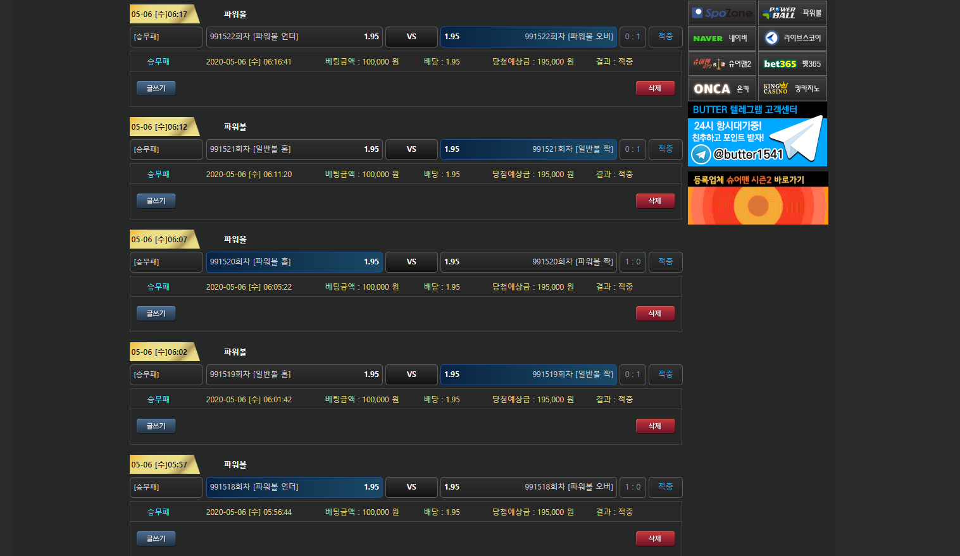Click 글쓰기 under round 991520 bet
This screenshot has height=556, width=960.
pyautogui.click(x=156, y=314)
